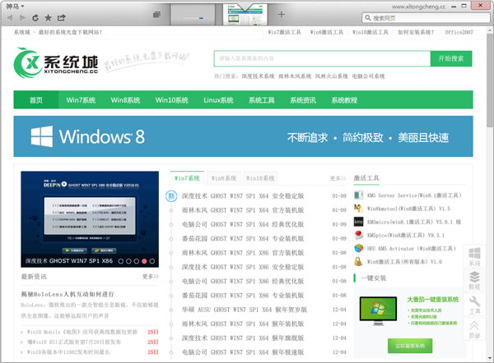Click the KMSpico red button icon
The height and width of the screenshot is (363, 494).
coord(358,235)
